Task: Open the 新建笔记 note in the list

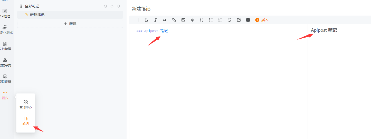Action: [70, 15]
